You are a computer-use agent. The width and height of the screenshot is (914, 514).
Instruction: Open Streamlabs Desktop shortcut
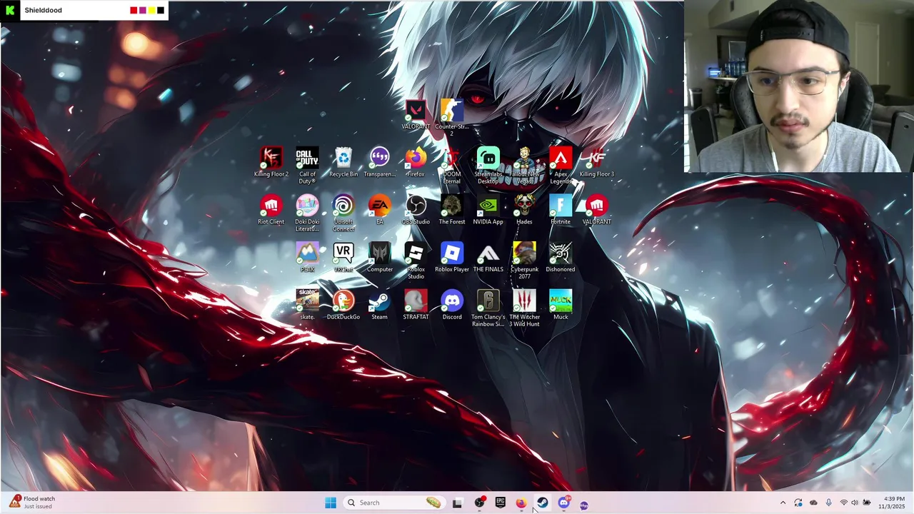488,166
